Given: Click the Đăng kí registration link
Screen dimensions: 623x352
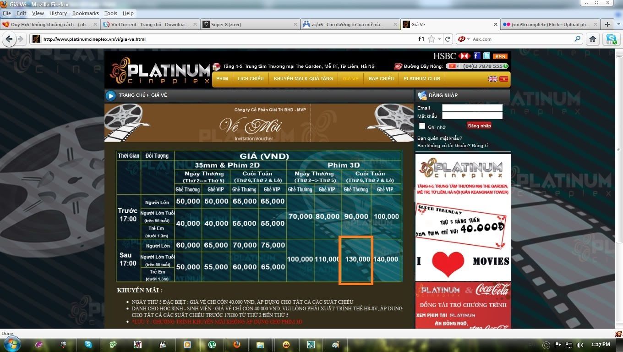Looking at the screenshot, I should [x=480, y=146].
